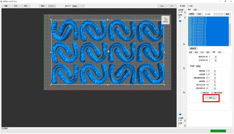Click the view orientation icon in viewport corner
This screenshot has width=234, height=134.
[165, 20]
